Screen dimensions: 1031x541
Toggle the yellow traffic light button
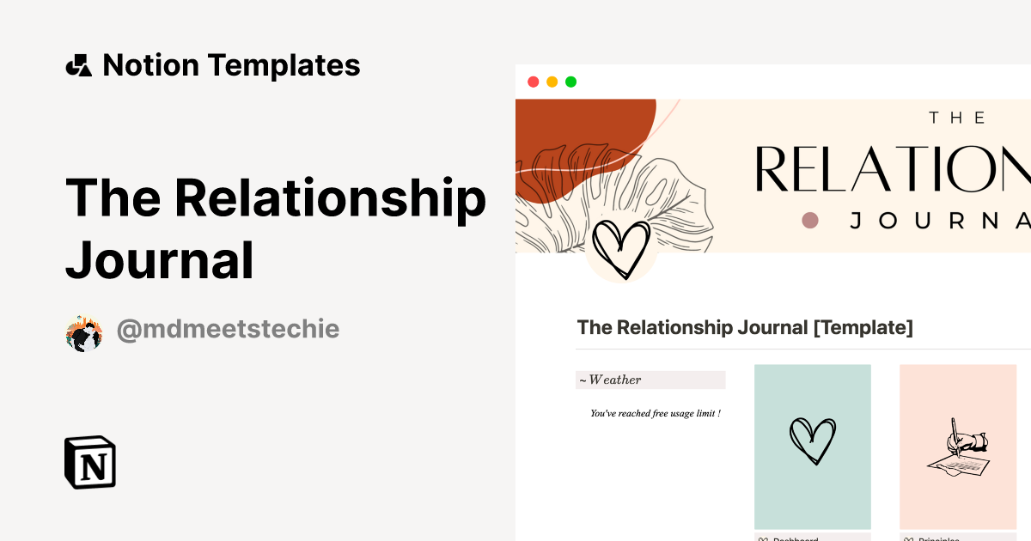point(552,81)
